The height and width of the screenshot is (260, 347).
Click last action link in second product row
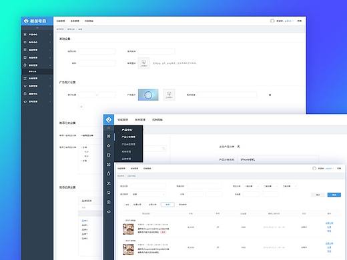329,251
